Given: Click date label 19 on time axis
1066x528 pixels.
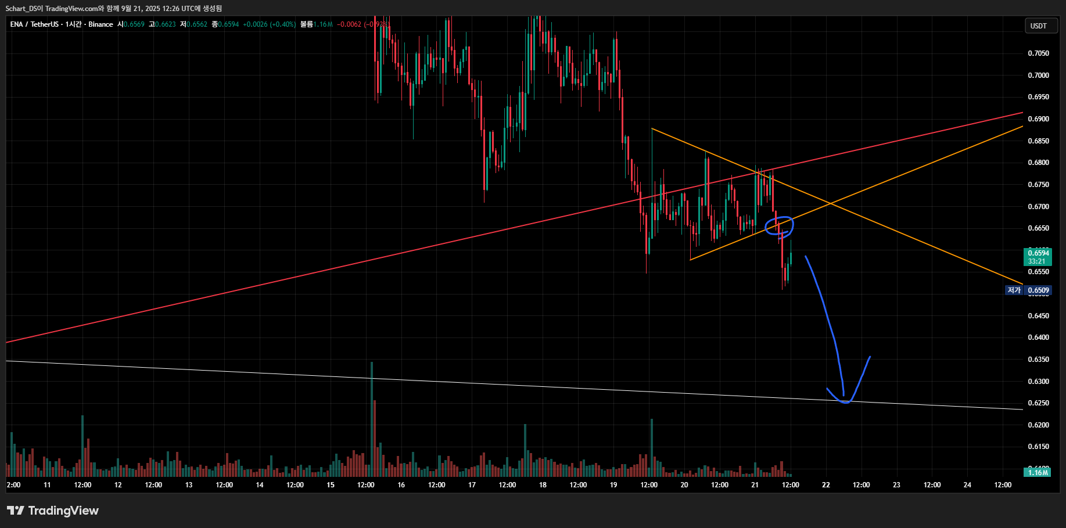Looking at the screenshot, I should click(x=613, y=485).
